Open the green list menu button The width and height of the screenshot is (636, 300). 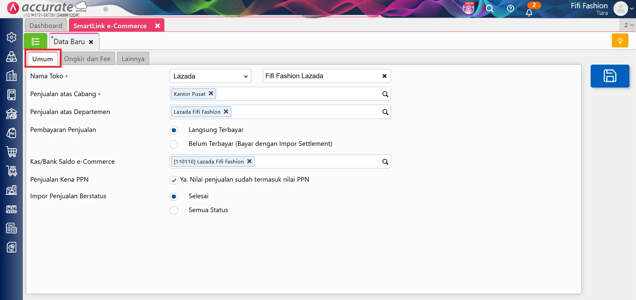click(x=35, y=41)
